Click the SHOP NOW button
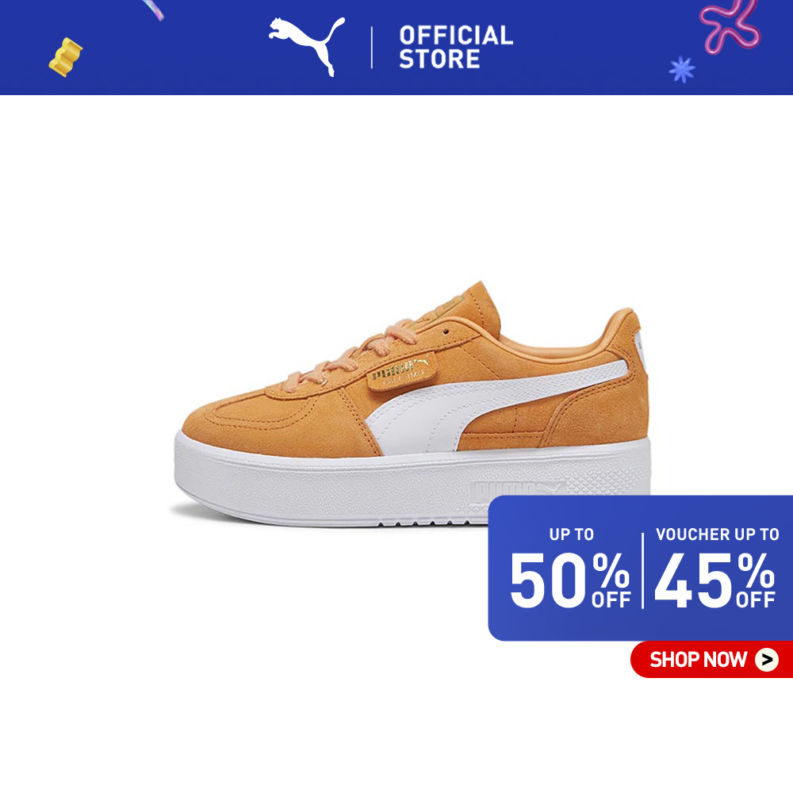The image size is (793, 793). pos(711,660)
